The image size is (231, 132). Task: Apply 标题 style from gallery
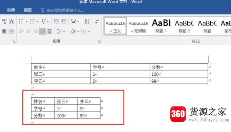coord(207,26)
